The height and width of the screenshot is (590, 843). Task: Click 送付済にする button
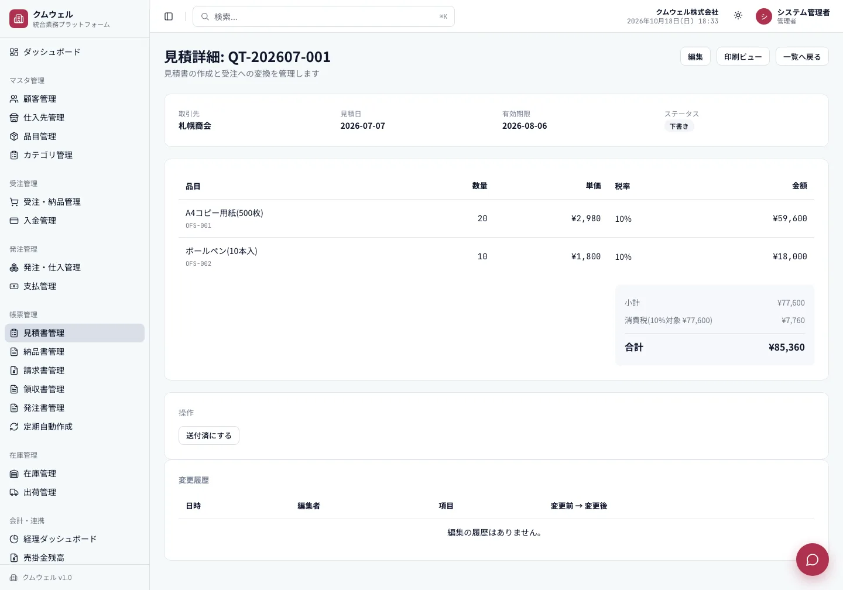[209, 435]
